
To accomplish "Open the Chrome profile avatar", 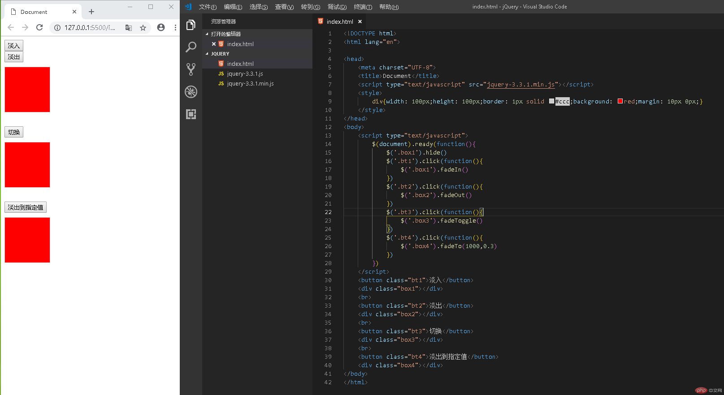I will point(161,27).
